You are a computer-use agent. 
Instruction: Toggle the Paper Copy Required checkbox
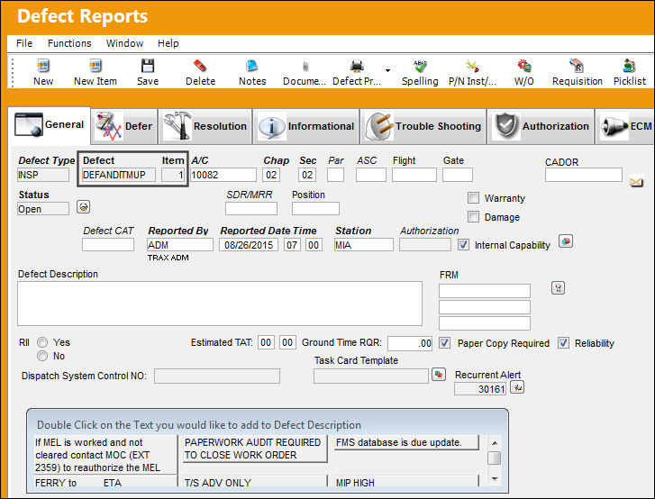pos(444,343)
